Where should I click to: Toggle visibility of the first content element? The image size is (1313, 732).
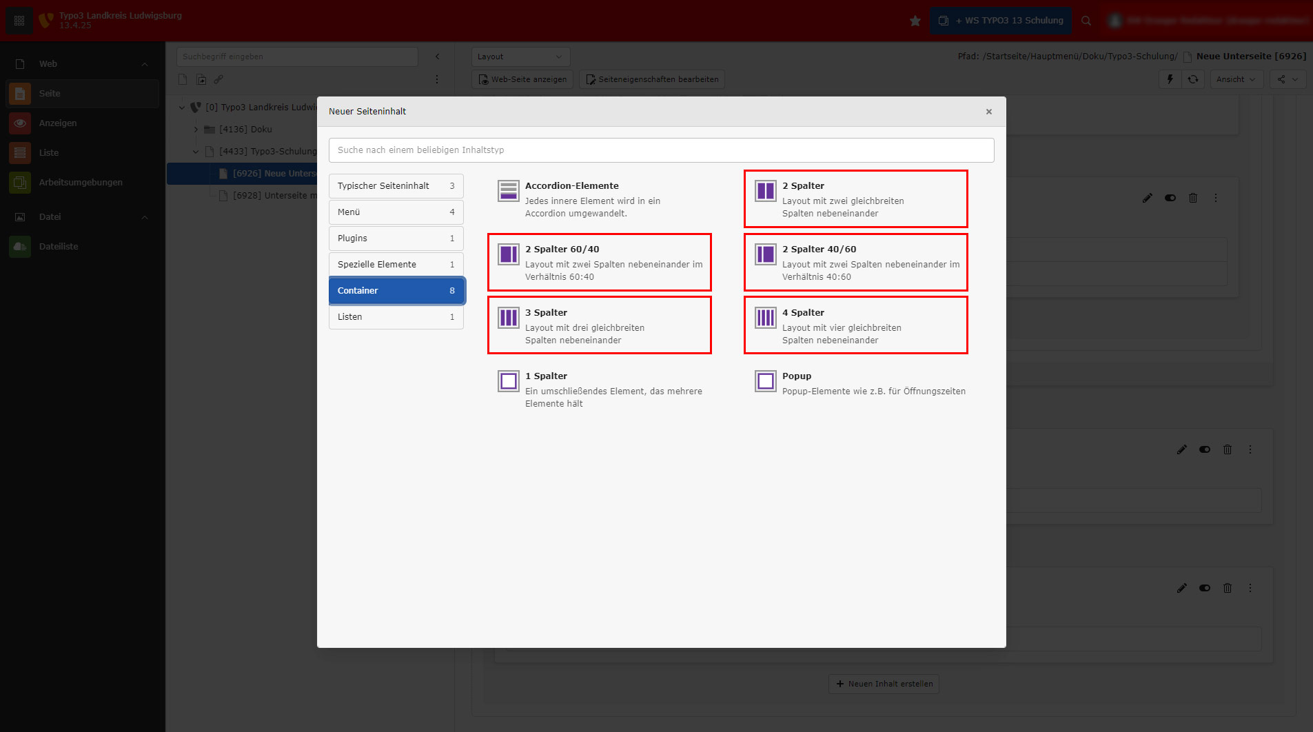1170,198
